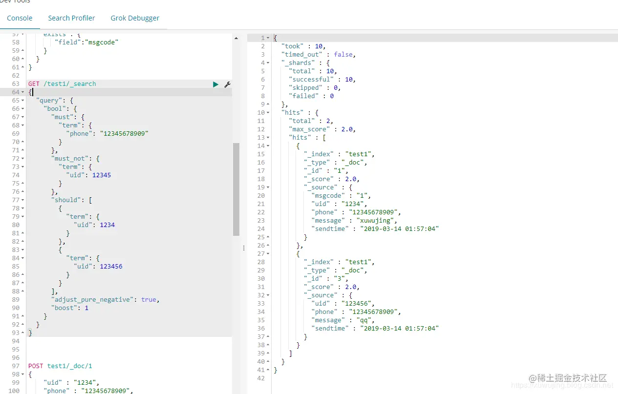Click the "timed_out" : false response line
618x394 pixels.
pyautogui.click(x=318, y=55)
